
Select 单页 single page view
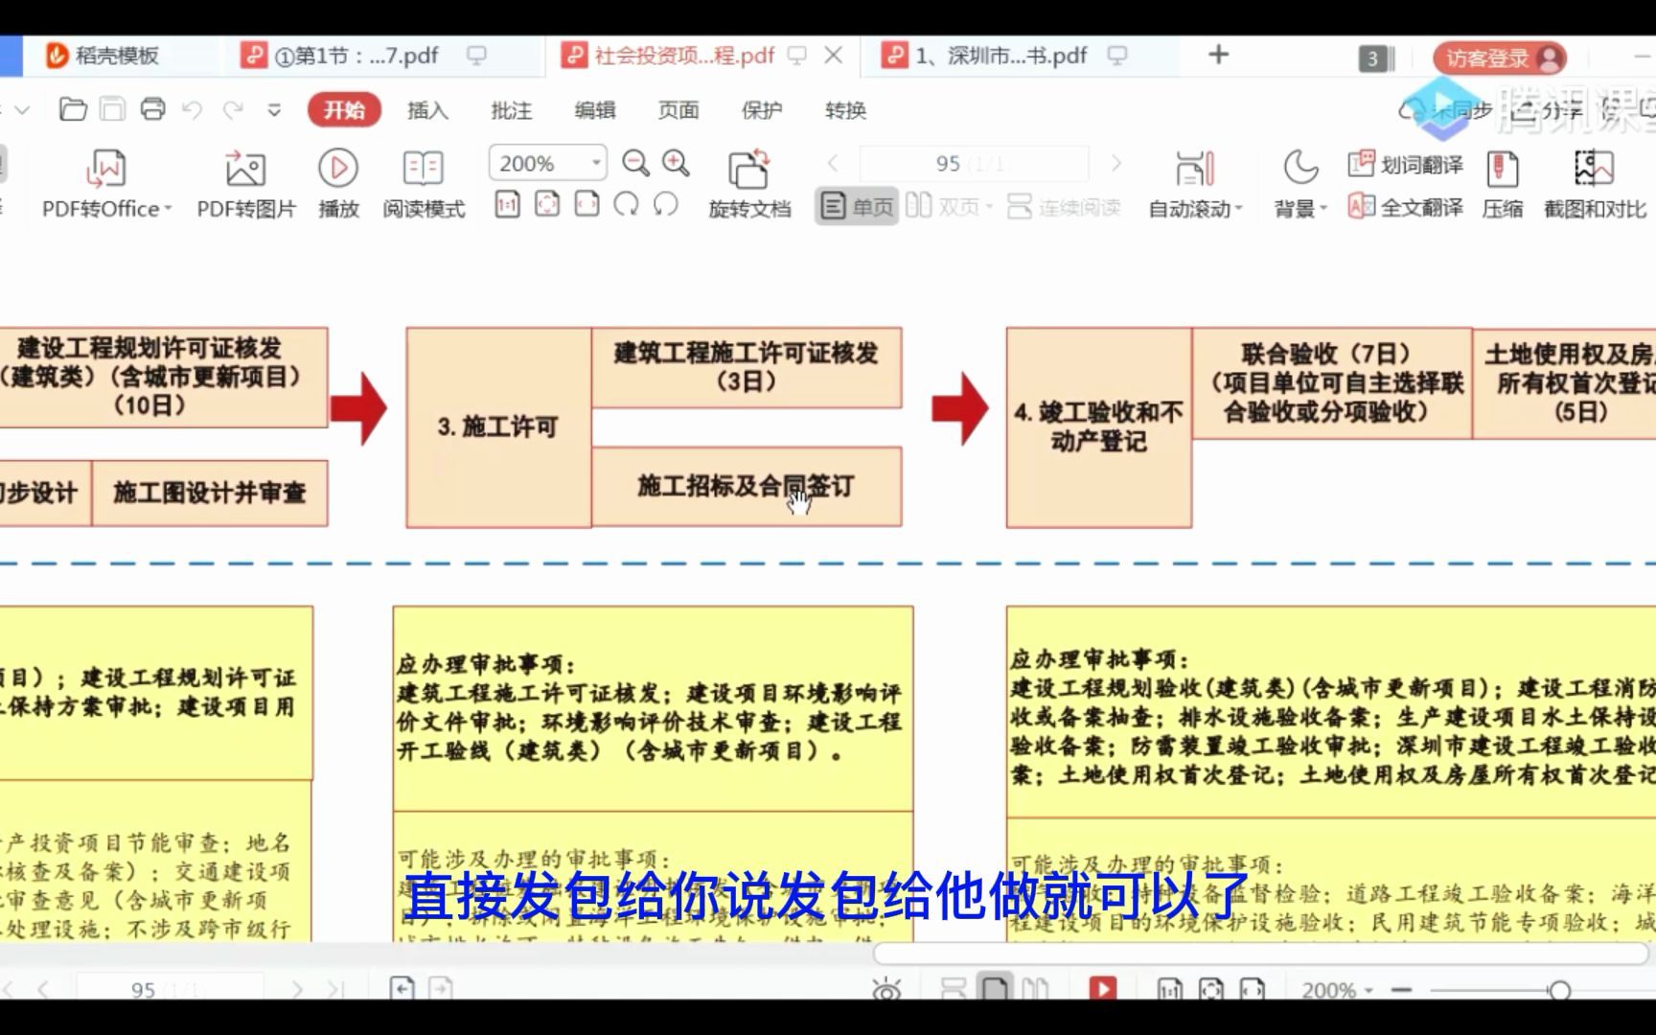tap(857, 206)
